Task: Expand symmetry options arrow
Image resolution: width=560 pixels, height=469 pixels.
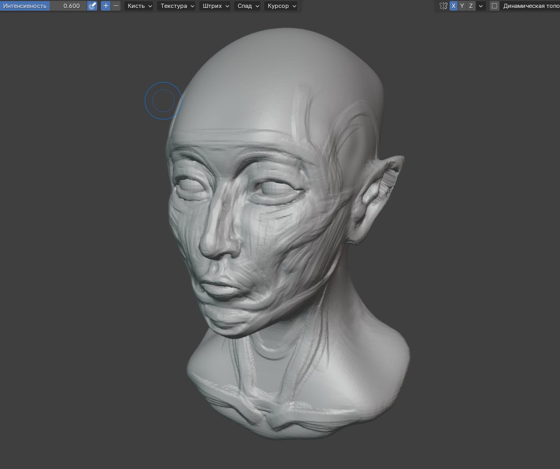Action: 481,6
